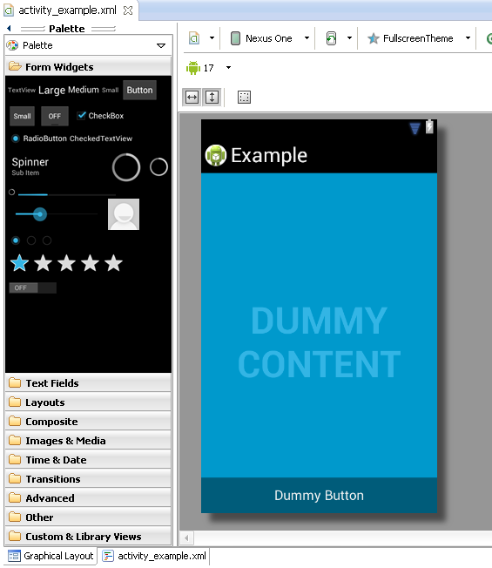Collapse the Palette using the left arrow

click(x=9, y=28)
